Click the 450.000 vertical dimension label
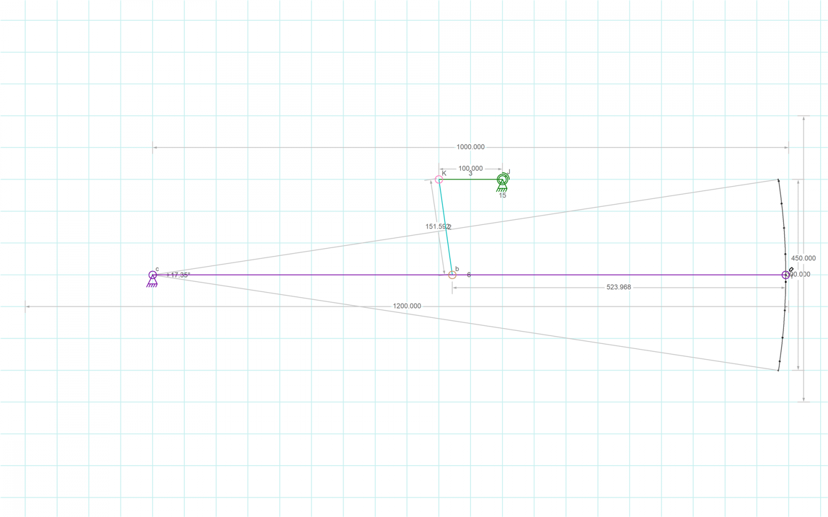 (x=803, y=258)
